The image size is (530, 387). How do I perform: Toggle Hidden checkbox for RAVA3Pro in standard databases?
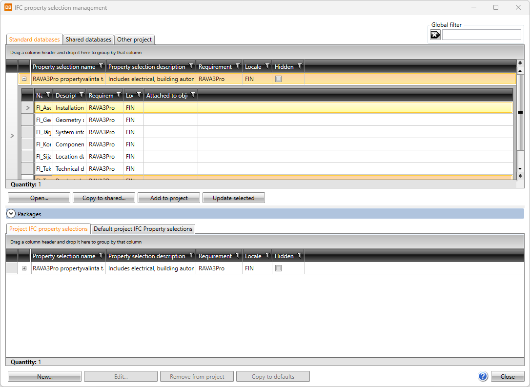[279, 79]
